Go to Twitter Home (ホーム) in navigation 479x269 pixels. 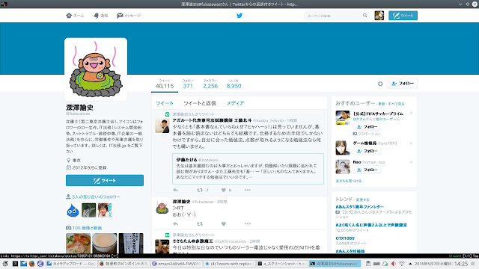pyautogui.click(x=75, y=16)
